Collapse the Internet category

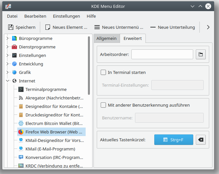pyautogui.click(x=8, y=81)
